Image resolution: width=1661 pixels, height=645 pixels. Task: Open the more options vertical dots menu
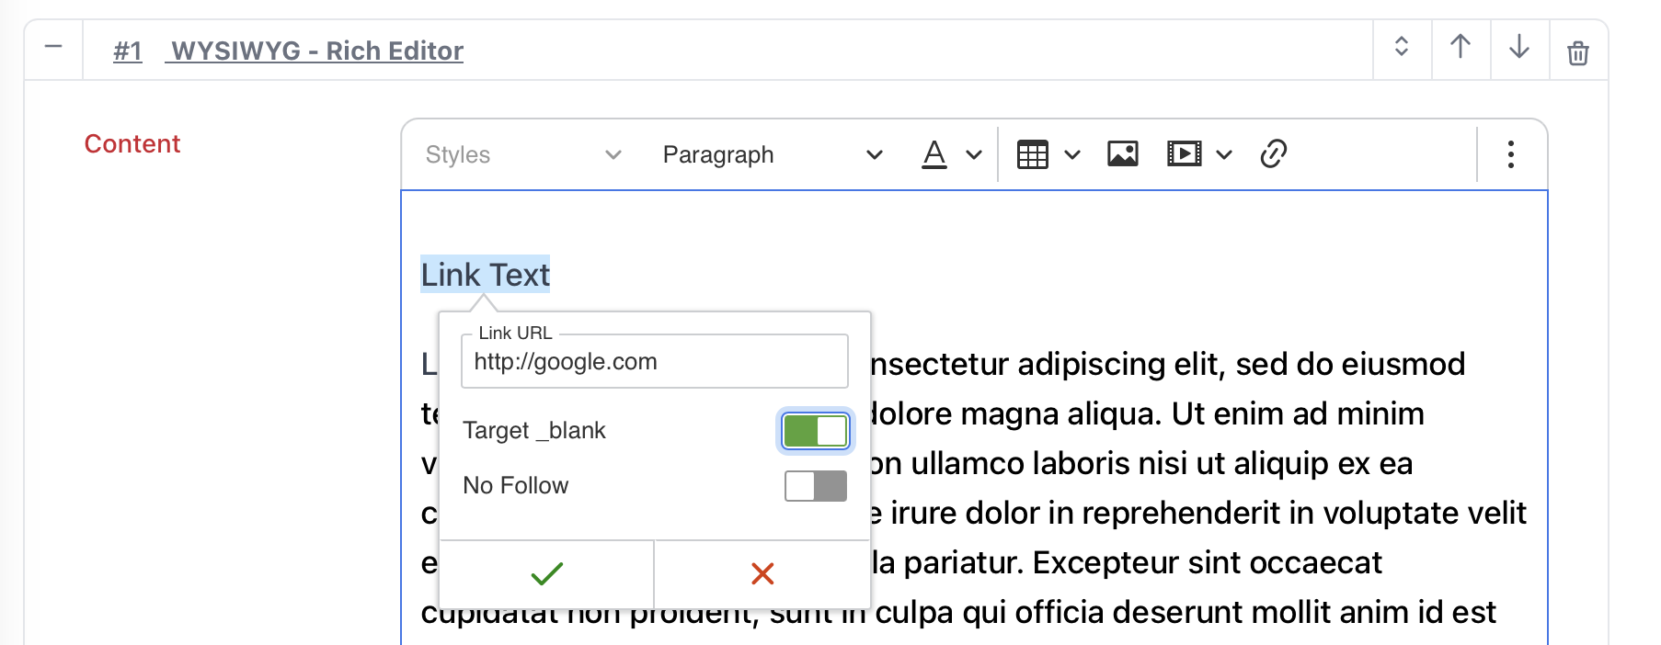[x=1511, y=154]
